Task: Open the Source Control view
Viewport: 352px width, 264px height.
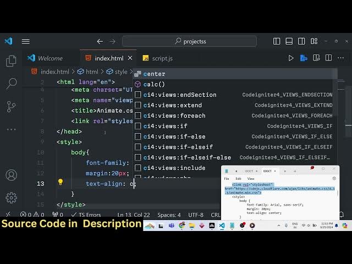Action: click(11, 106)
